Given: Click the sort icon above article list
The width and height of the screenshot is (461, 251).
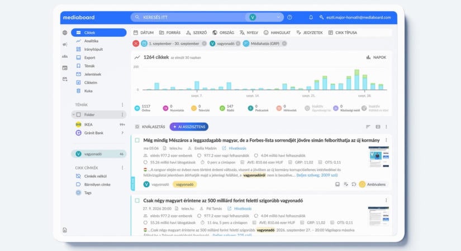Looking at the screenshot, I should click(368, 127).
